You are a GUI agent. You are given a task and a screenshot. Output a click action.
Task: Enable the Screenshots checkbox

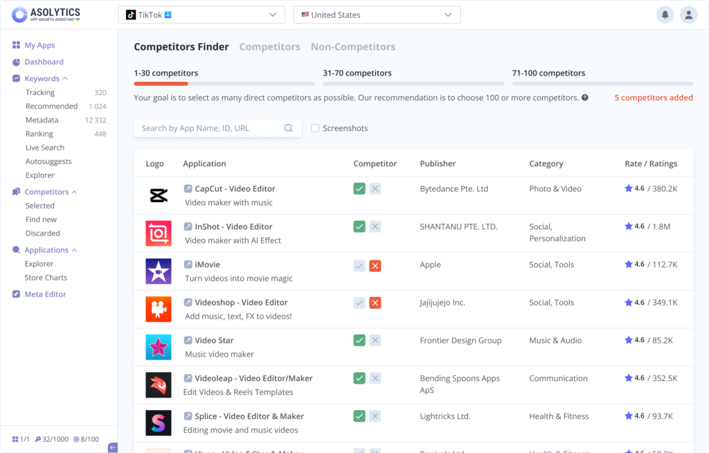(x=315, y=128)
